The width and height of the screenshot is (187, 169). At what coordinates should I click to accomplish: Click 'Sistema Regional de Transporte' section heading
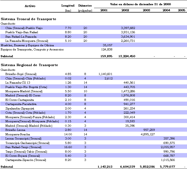click(x=29, y=65)
